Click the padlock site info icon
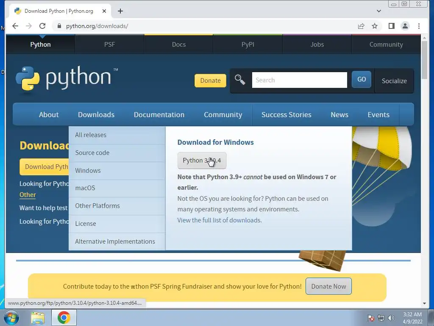 [x=59, y=26]
